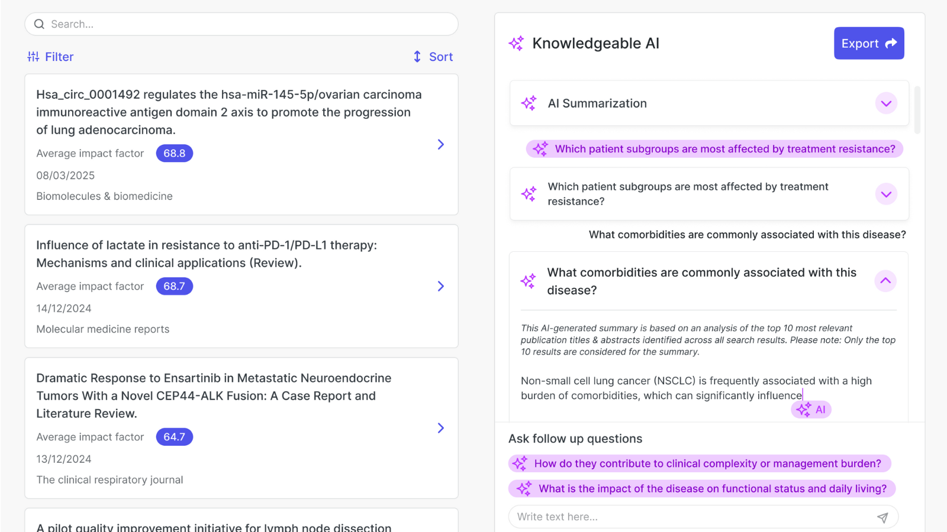
Task: Click the Filter sliders icon
Action: pos(33,57)
